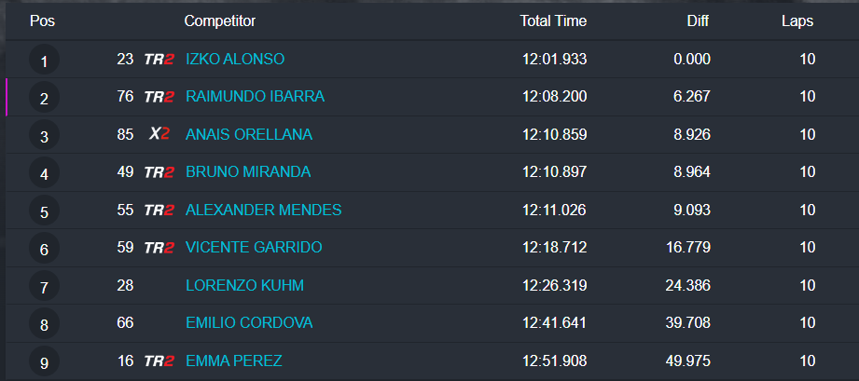The image size is (859, 381).
Task: Click the Diff column header
Action: [698, 21]
